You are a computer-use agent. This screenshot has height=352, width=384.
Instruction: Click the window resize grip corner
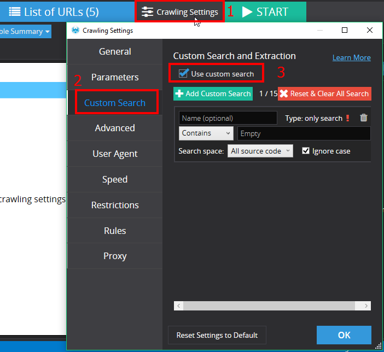tap(379, 346)
